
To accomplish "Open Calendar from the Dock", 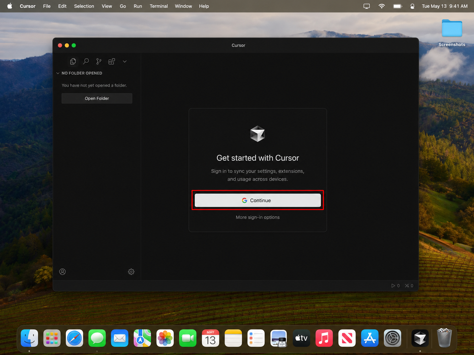I will [x=210, y=338].
